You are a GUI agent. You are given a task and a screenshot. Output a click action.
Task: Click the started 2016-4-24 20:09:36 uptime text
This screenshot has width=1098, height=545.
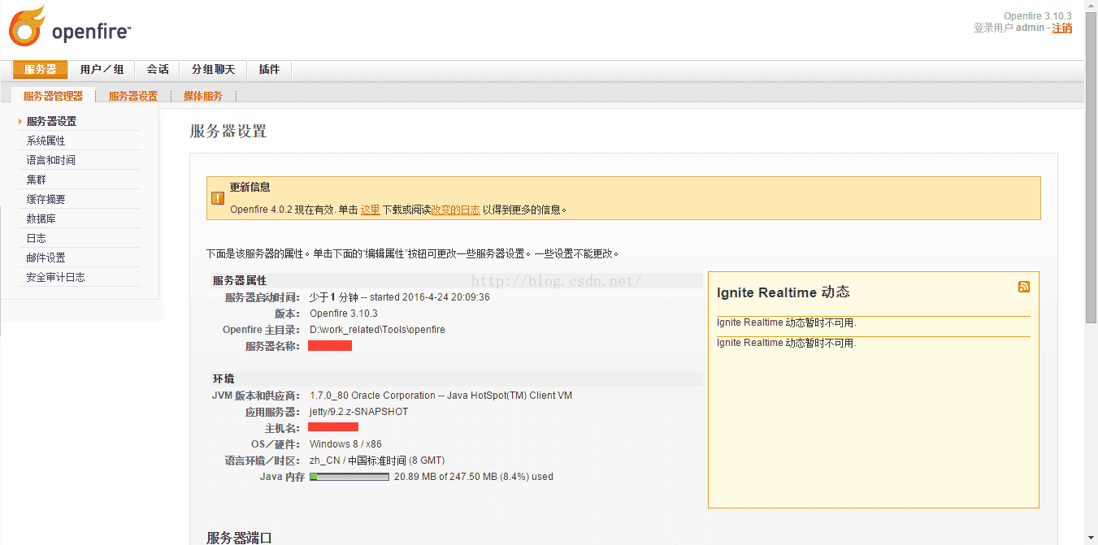[x=430, y=297]
